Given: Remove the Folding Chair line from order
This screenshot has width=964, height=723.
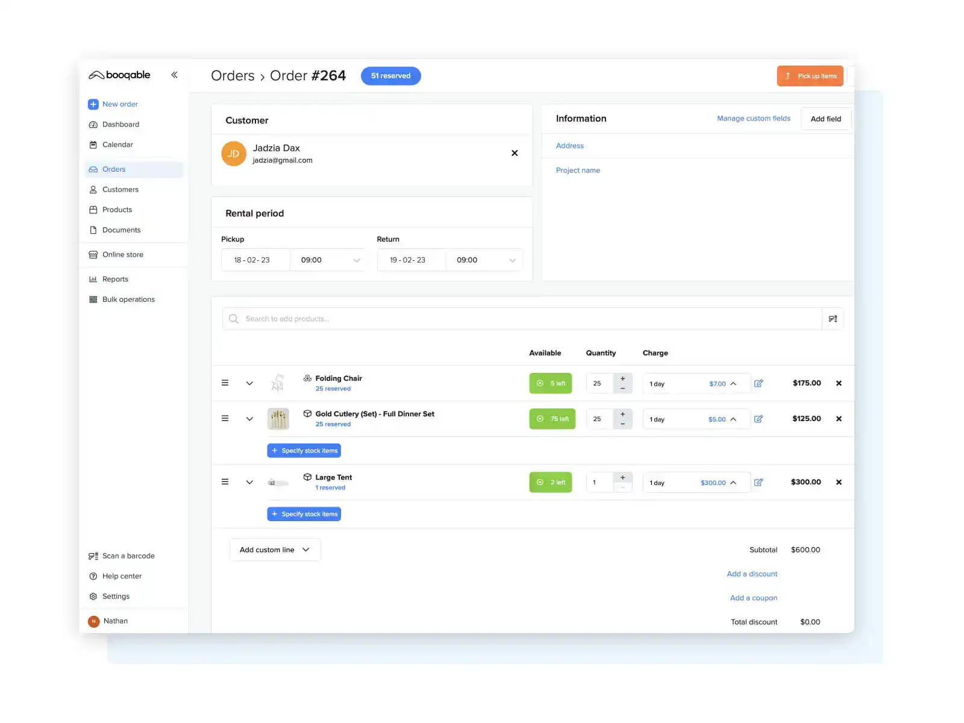Looking at the screenshot, I should (839, 383).
